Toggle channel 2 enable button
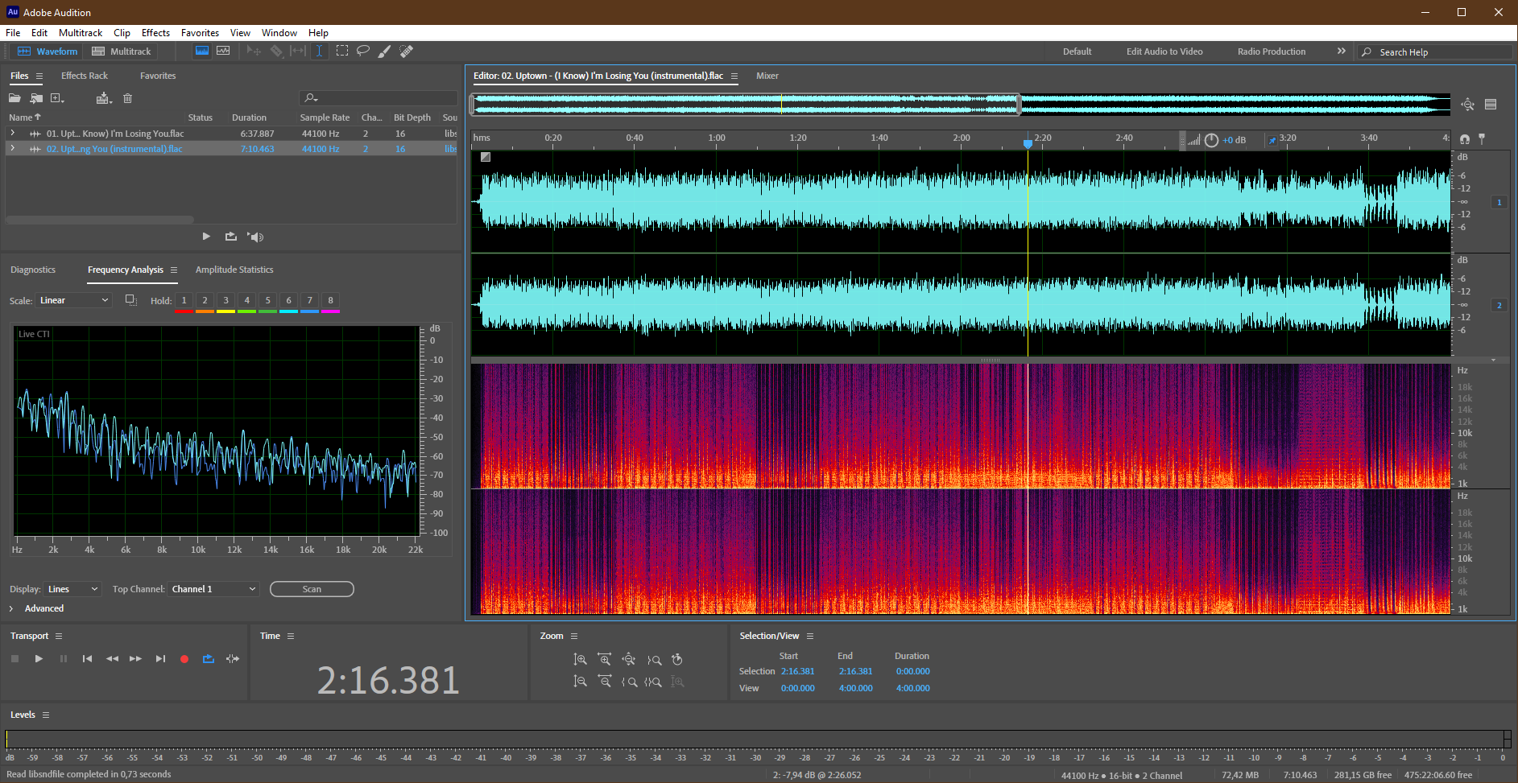This screenshot has width=1518, height=783. [1499, 305]
